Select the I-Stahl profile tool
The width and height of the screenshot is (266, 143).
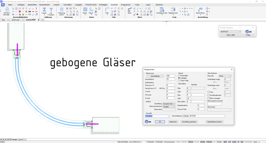44,11
